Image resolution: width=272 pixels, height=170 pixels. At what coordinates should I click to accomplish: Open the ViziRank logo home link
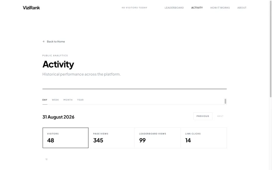tap(31, 7)
